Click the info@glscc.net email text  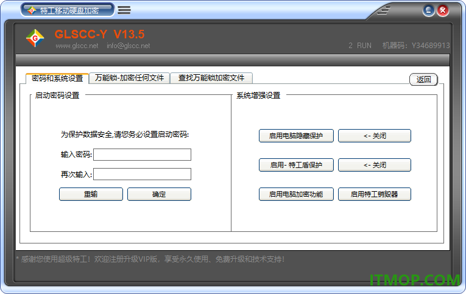tap(129, 46)
